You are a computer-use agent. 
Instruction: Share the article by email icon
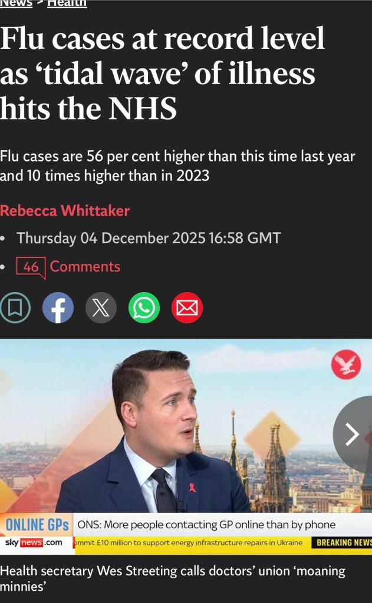(187, 307)
